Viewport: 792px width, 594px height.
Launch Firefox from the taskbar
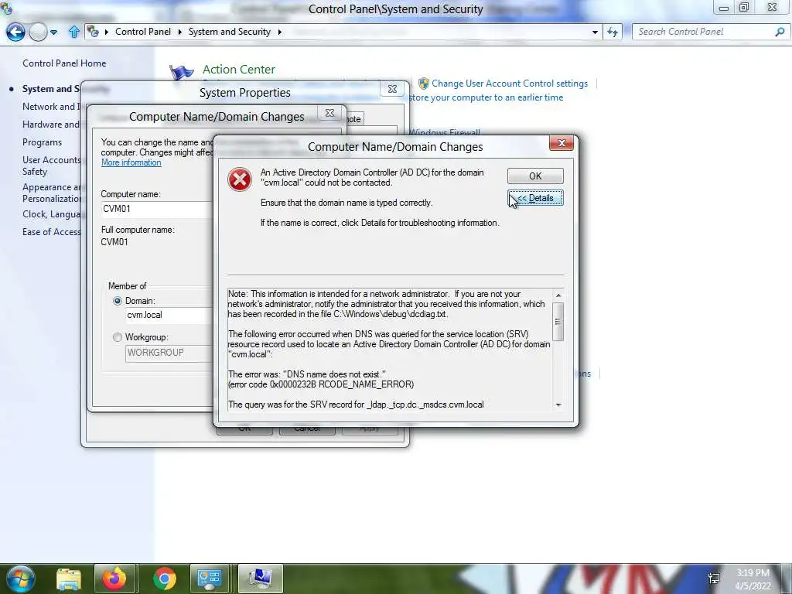[x=114, y=579]
